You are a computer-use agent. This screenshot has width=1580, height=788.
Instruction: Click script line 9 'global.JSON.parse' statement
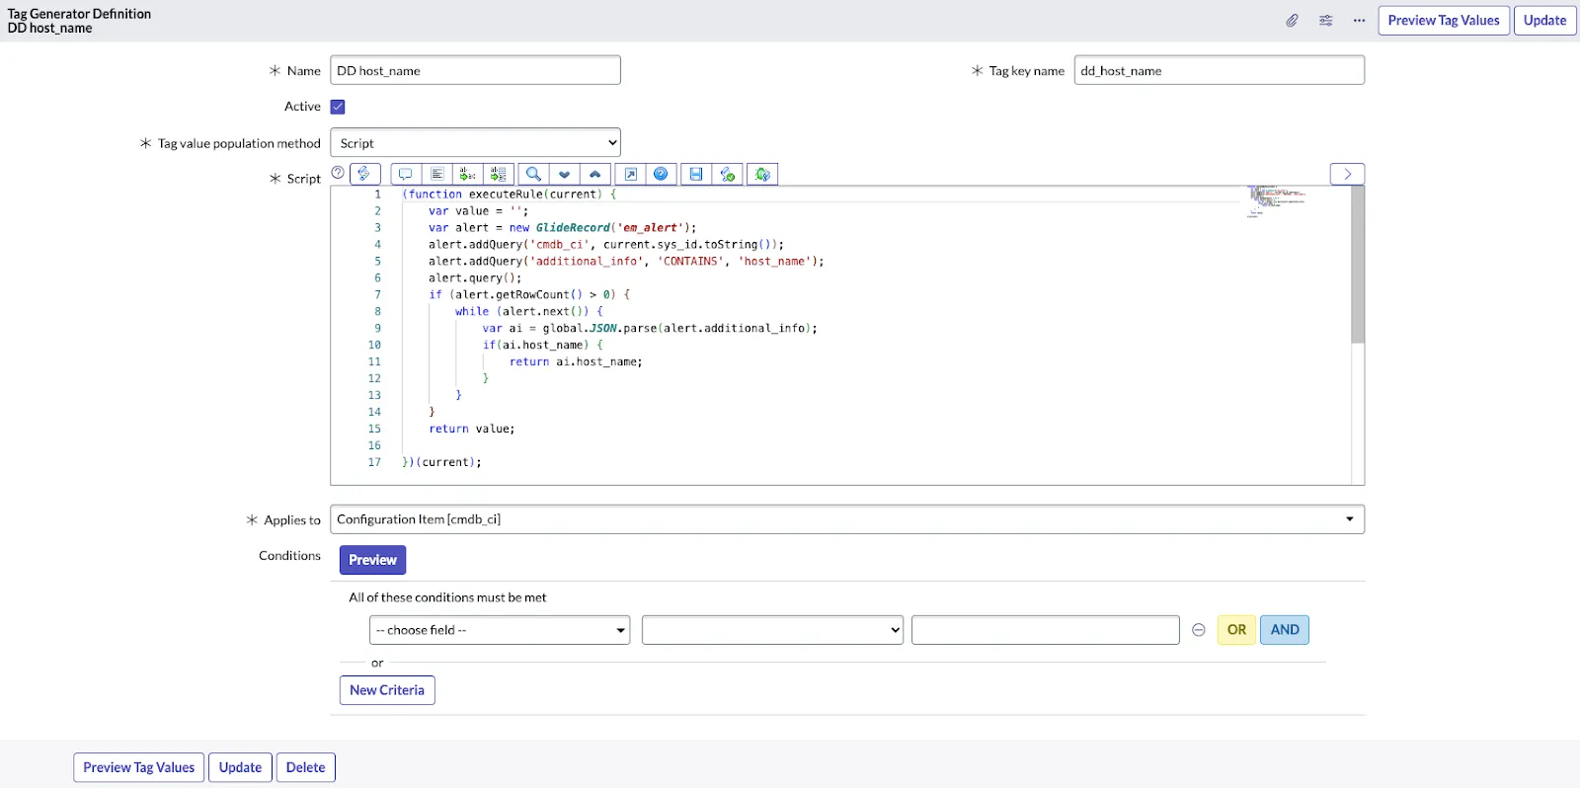[x=650, y=328]
